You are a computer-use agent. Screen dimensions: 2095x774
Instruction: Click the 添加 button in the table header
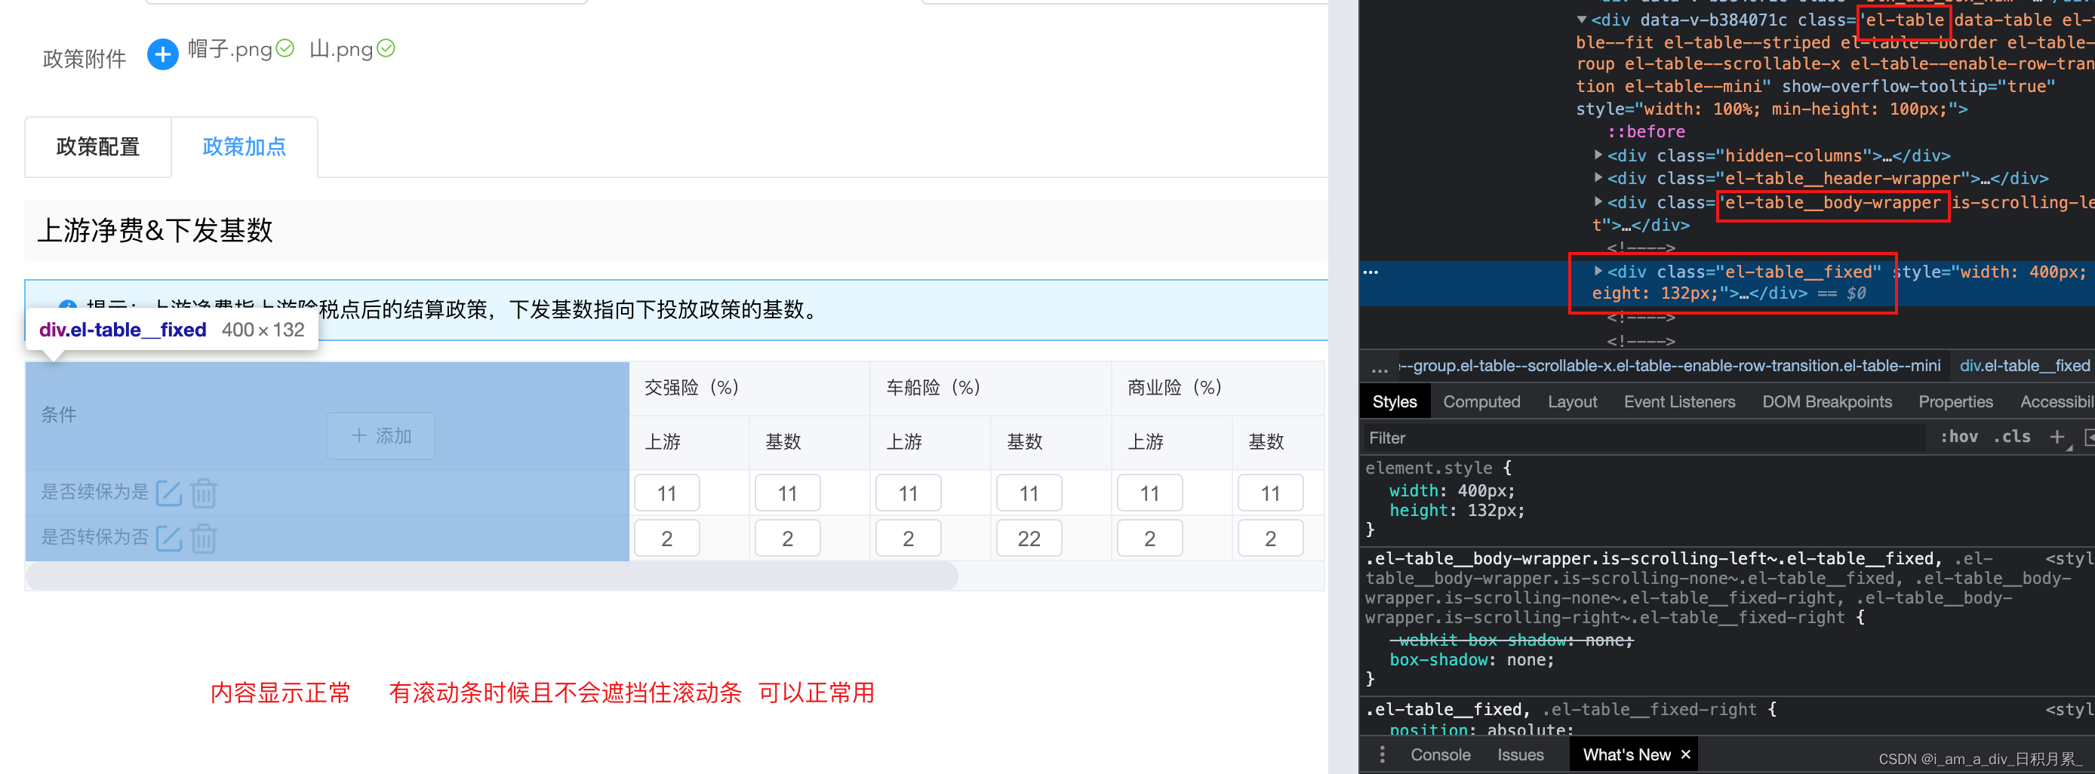point(380,436)
